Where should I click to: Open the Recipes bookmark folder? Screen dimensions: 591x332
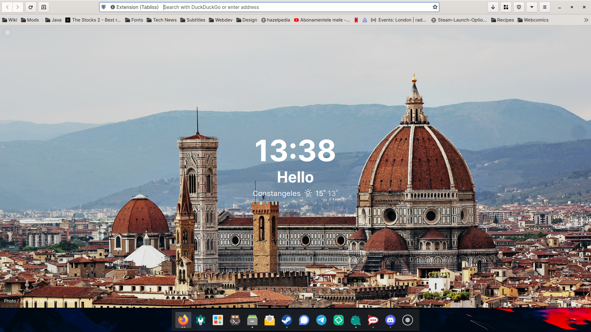(x=502, y=20)
